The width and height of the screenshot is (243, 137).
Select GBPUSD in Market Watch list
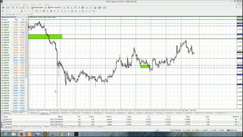[x=13, y=25]
